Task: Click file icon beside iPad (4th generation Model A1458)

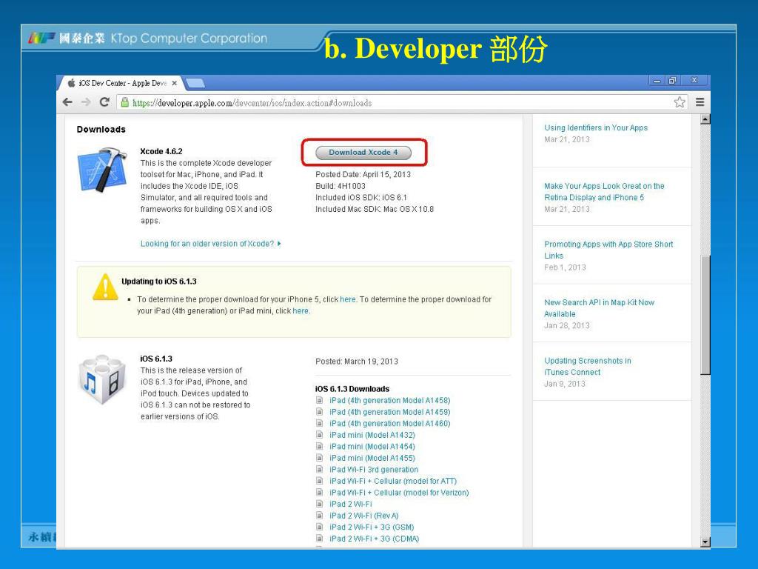Action: click(320, 400)
